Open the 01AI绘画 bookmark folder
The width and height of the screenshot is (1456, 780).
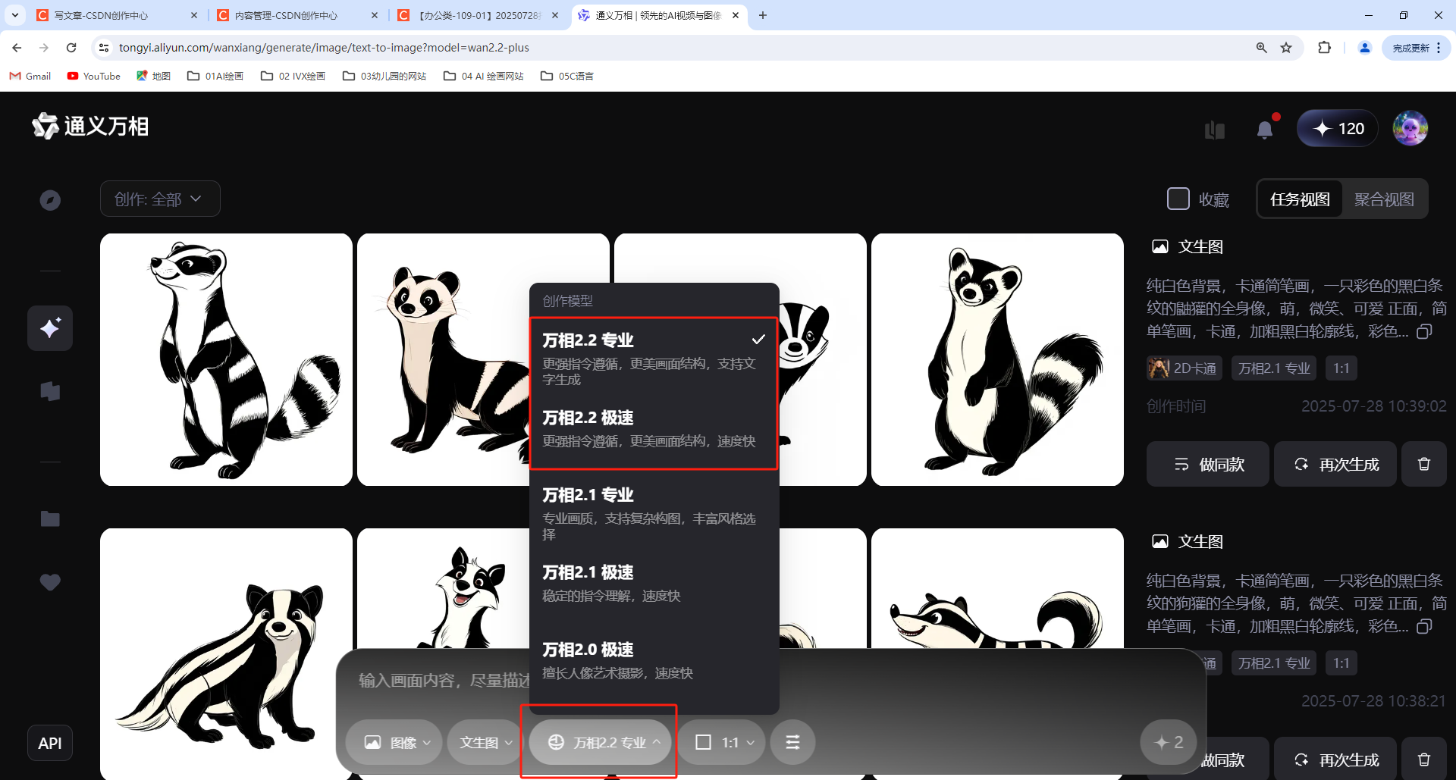(215, 76)
